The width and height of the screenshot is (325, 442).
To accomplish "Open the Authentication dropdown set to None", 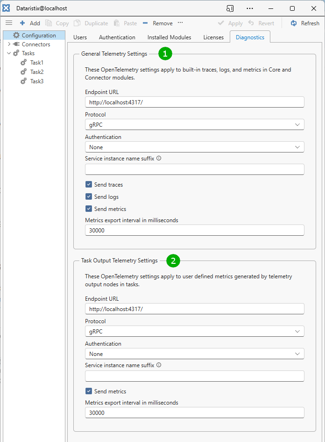I will (x=194, y=147).
